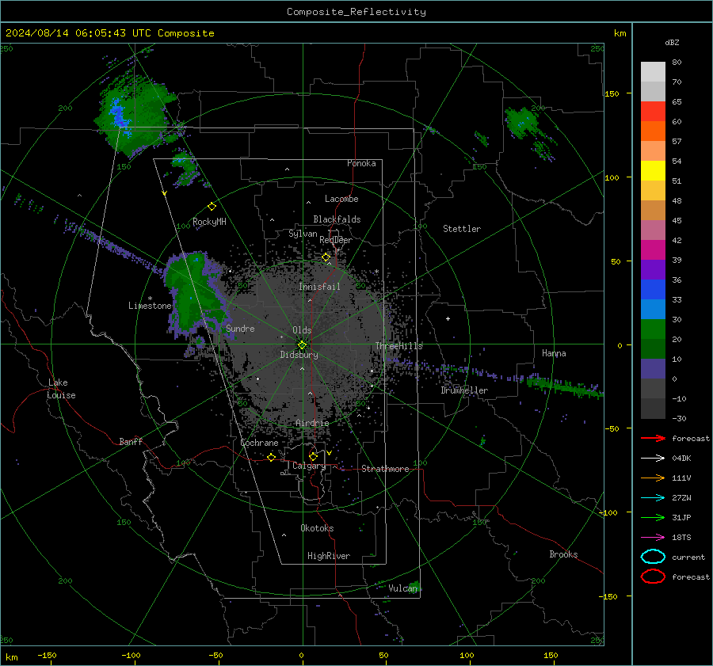Click the Banff label
Viewport: 713px width, 666px height.
click(131, 441)
